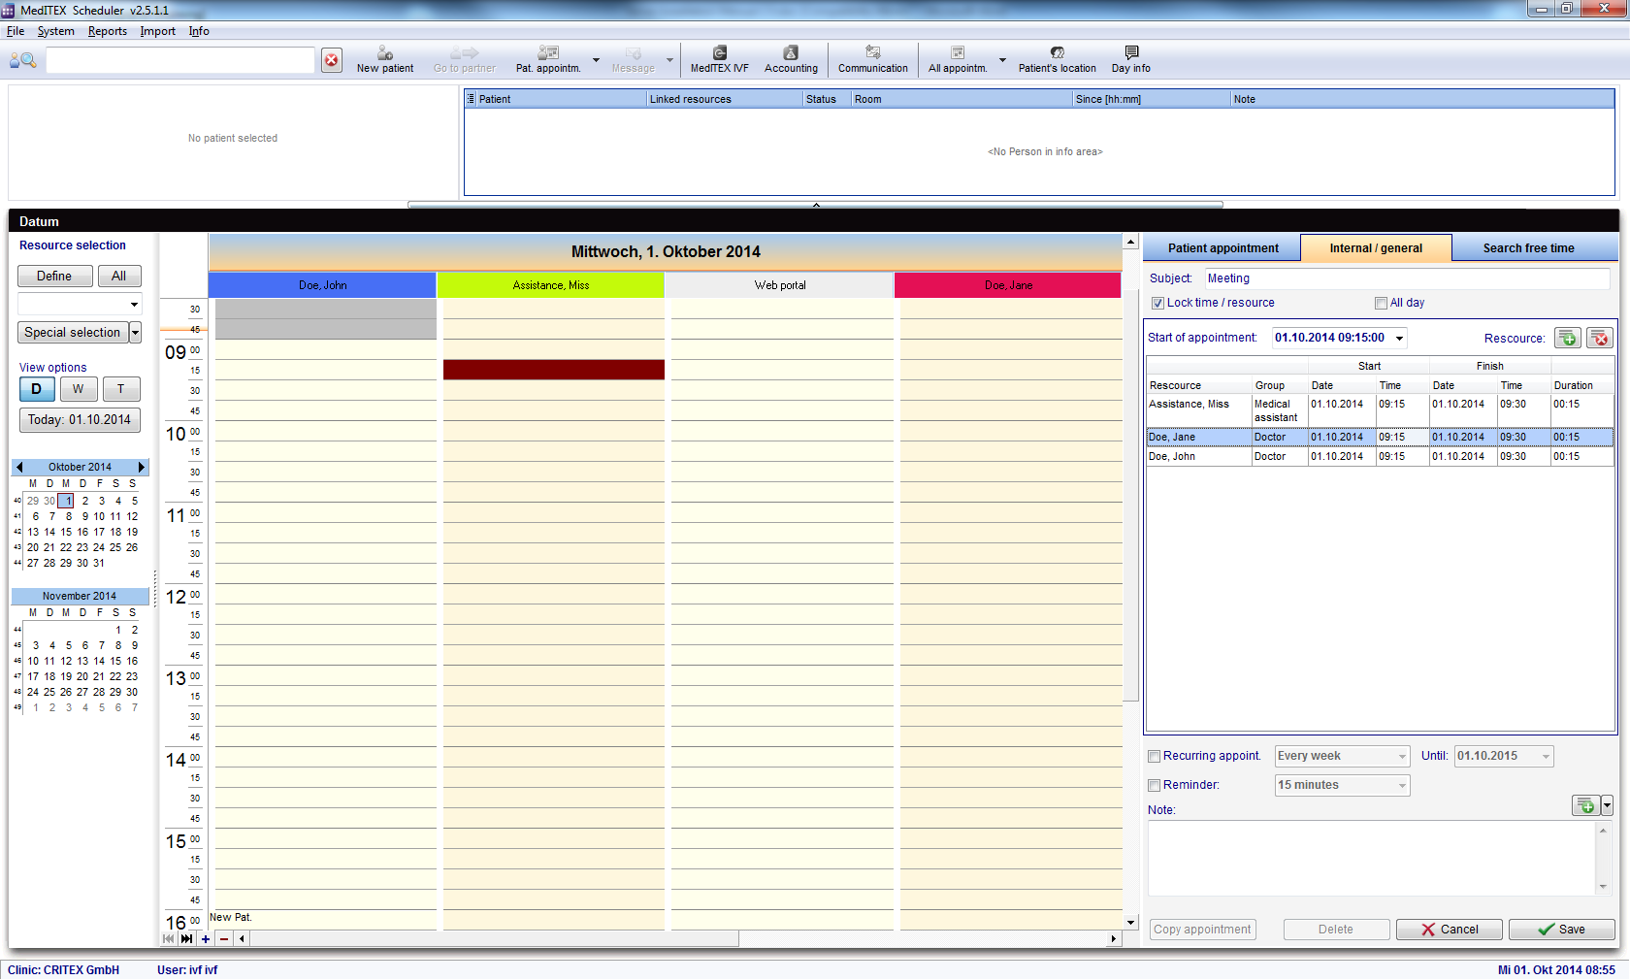The width and height of the screenshot is (1630, 980).
Task: Cancel the appointment editing
Action: click(x=1450, y=930)
